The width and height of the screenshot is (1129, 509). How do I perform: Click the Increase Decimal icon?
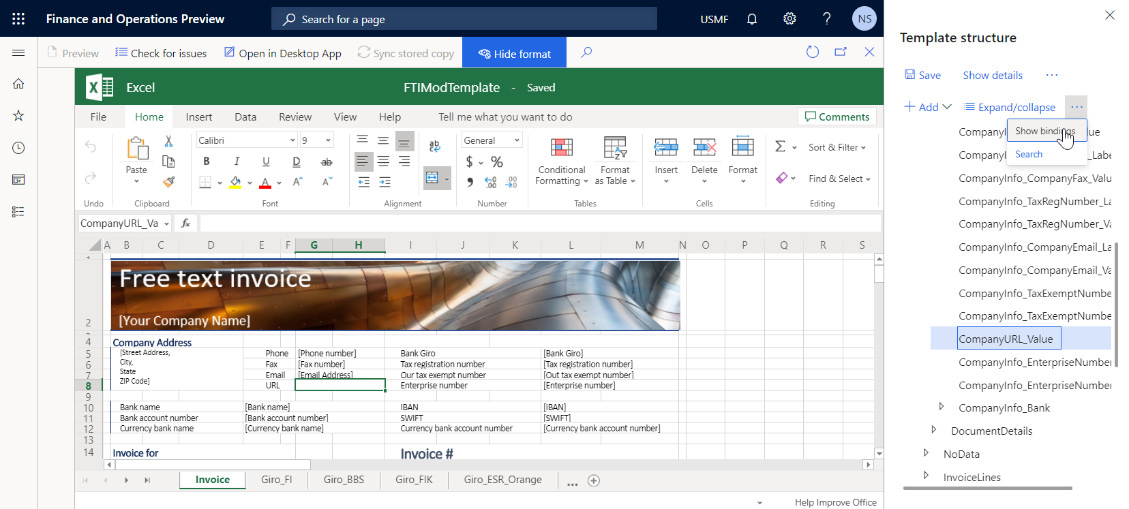pos(490,182)
